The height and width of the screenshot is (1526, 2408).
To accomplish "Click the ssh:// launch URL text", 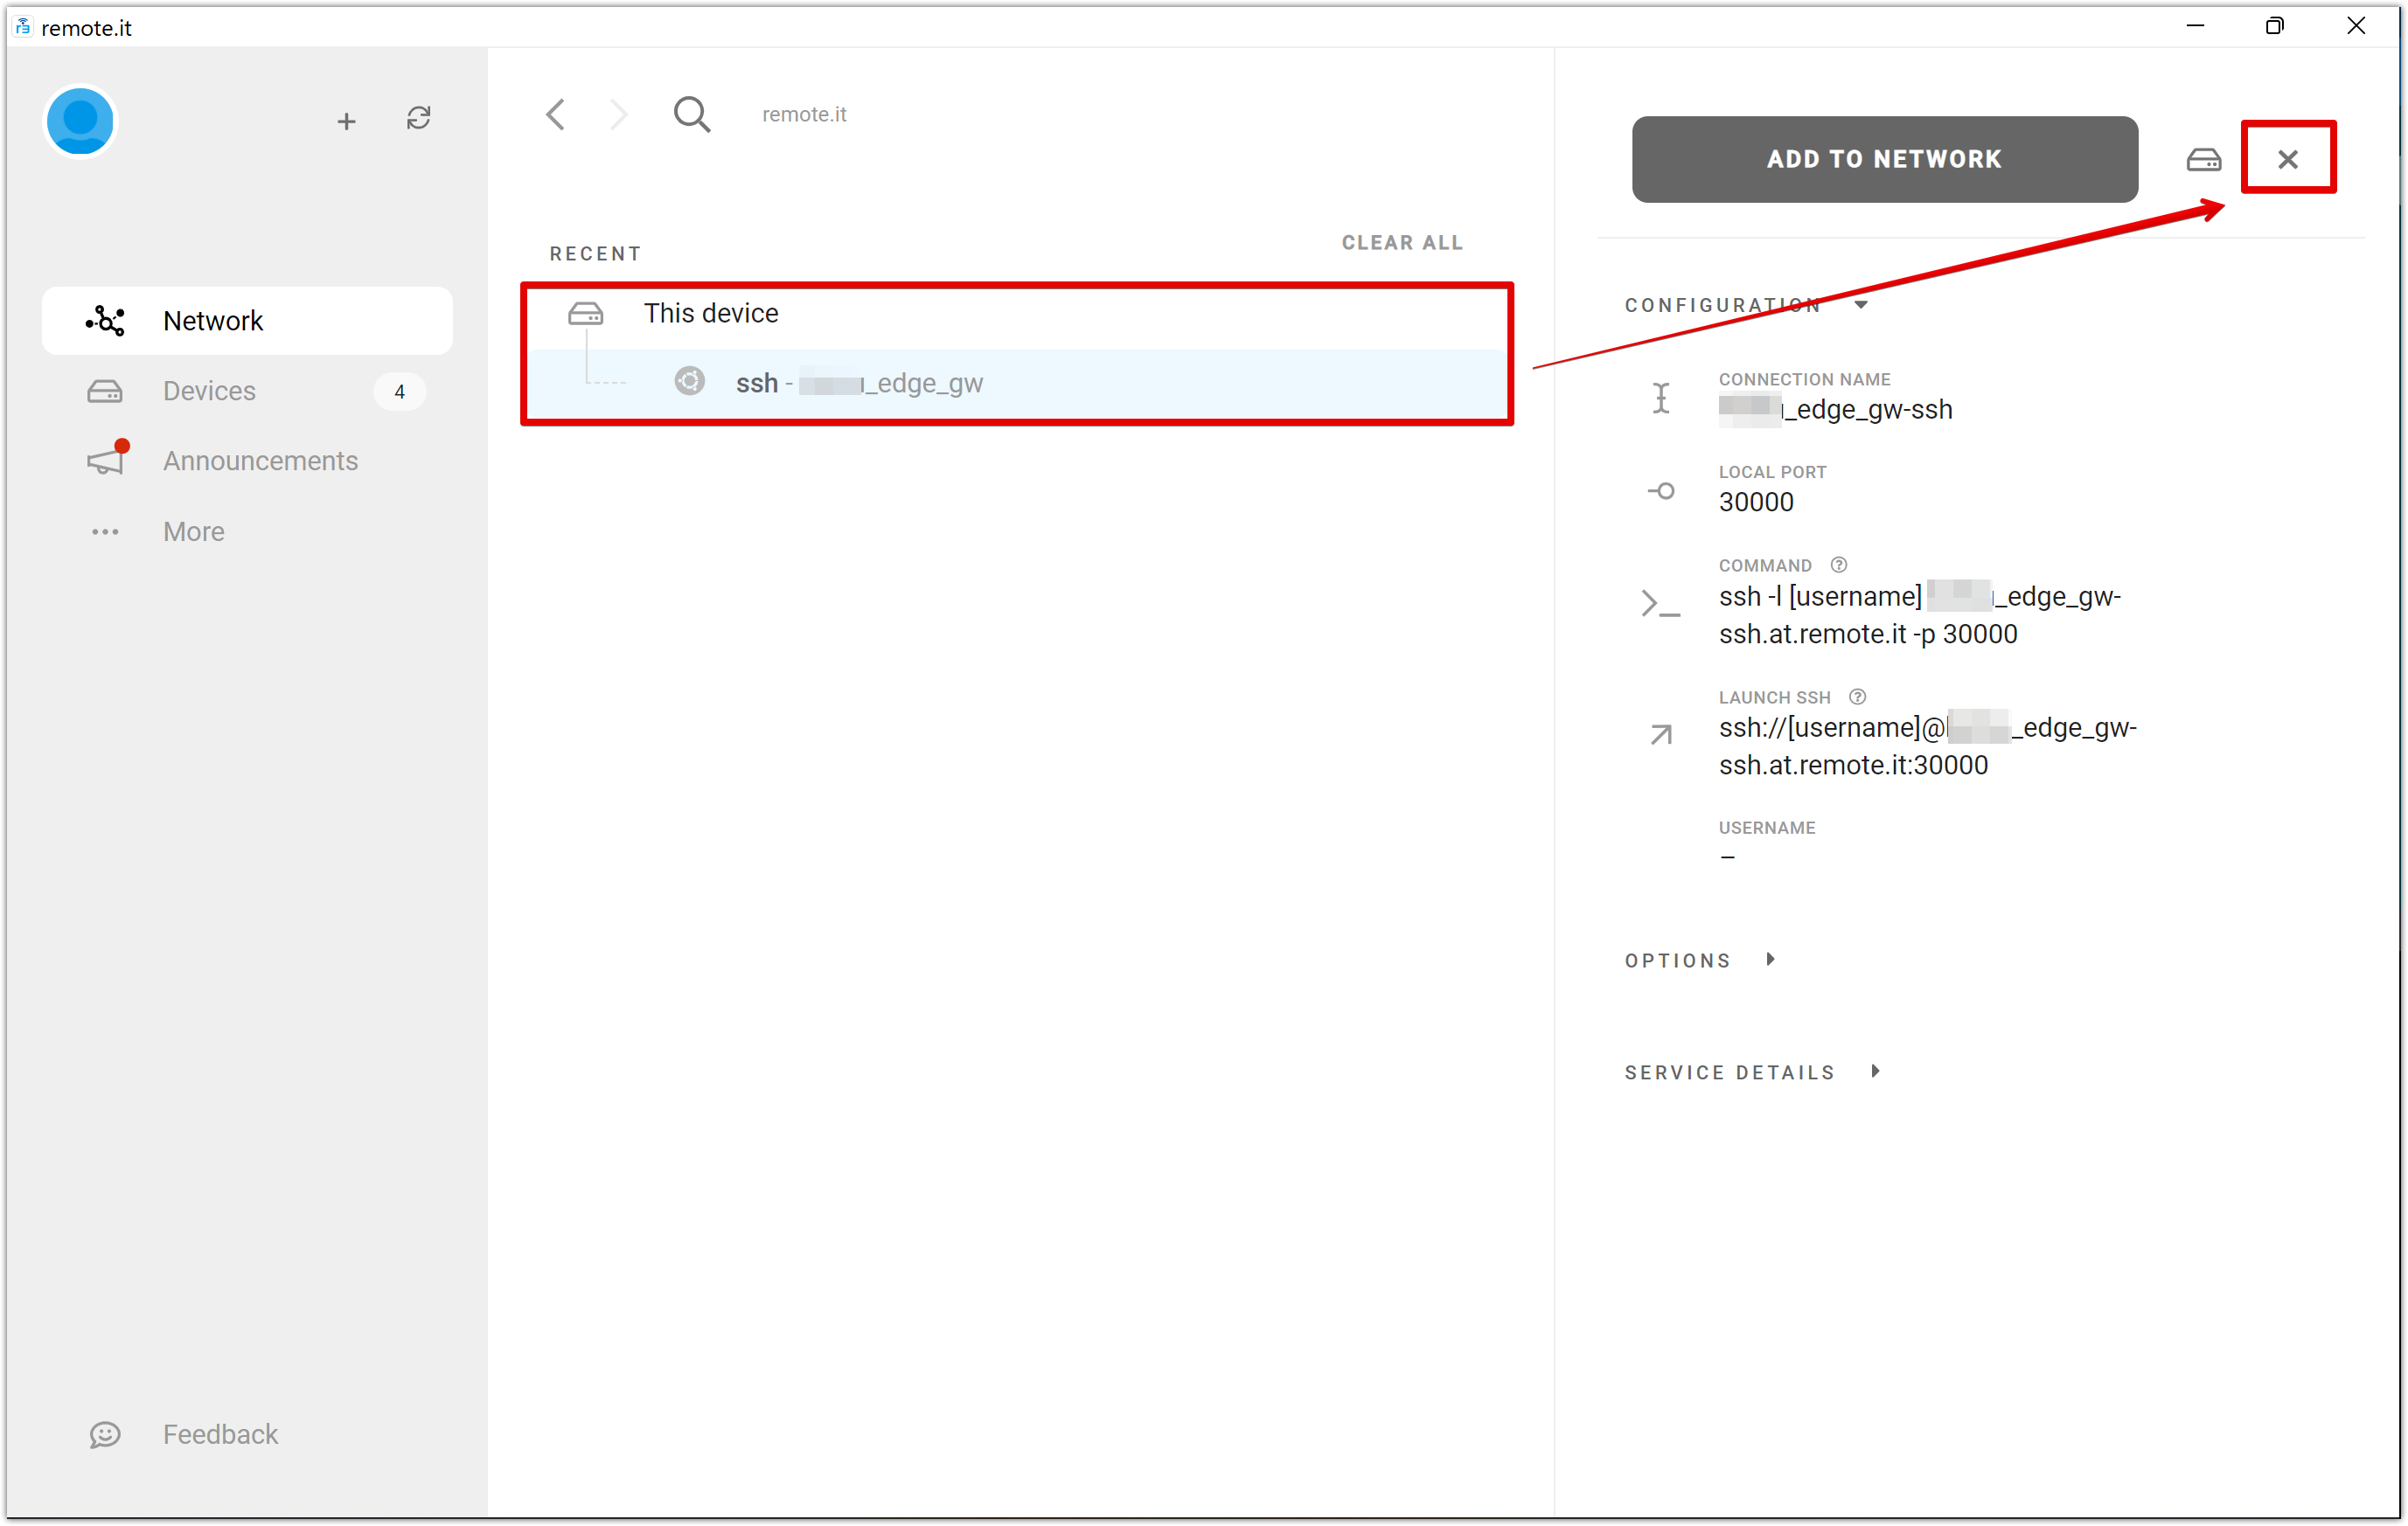I will [1928, 746].
